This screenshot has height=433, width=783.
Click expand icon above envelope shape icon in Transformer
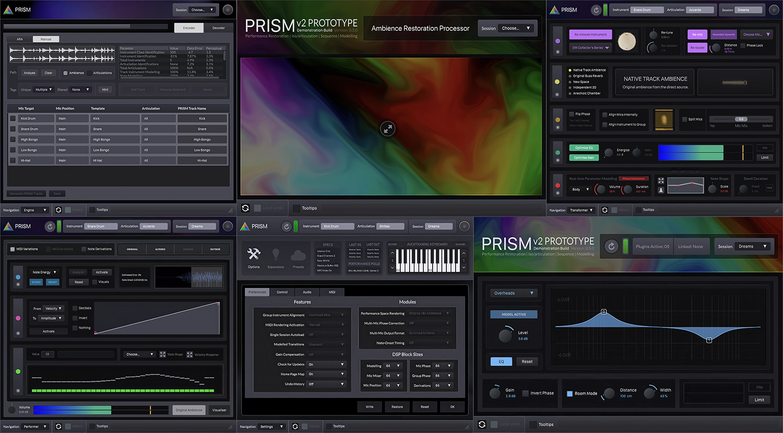click(661, 181)
